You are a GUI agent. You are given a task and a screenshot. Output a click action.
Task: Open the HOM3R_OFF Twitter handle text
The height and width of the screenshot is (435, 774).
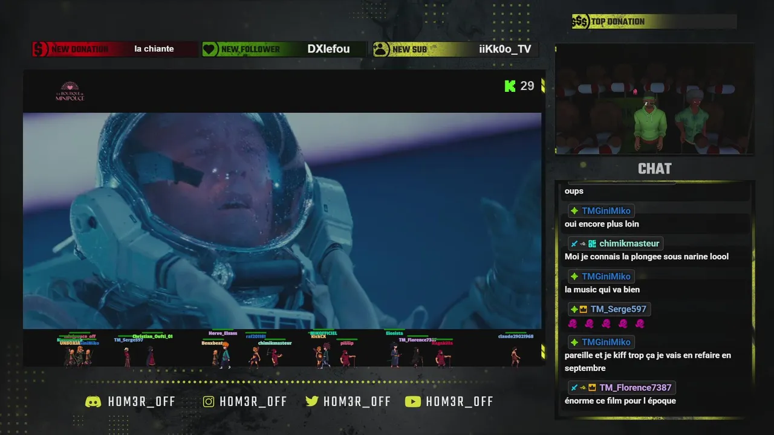357,402
